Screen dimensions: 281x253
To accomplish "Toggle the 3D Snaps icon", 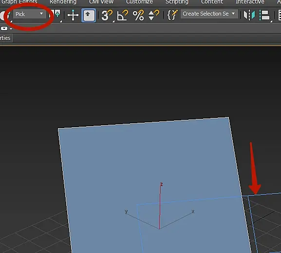I will pos(107,16).
